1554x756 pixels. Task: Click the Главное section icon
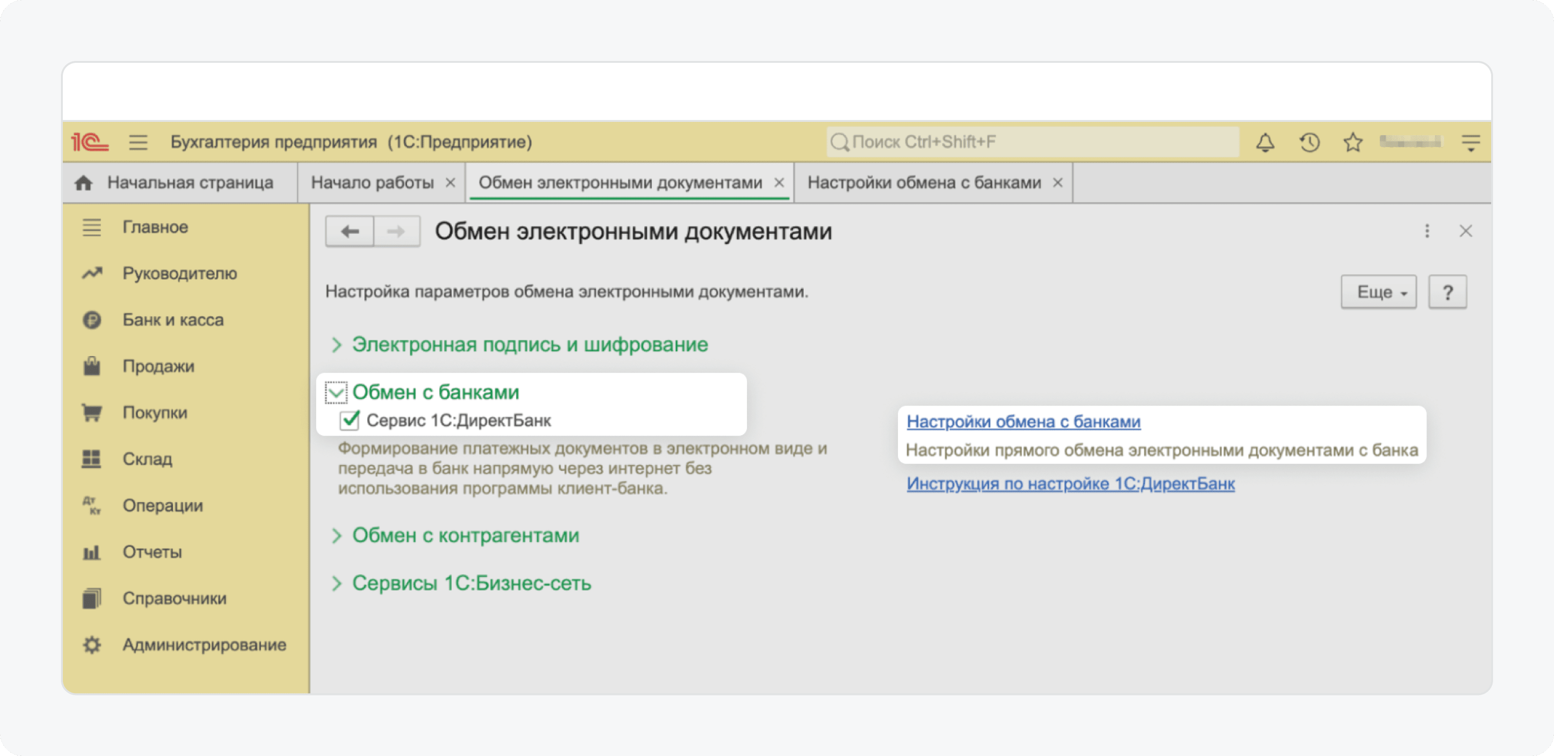pos(92,228)
